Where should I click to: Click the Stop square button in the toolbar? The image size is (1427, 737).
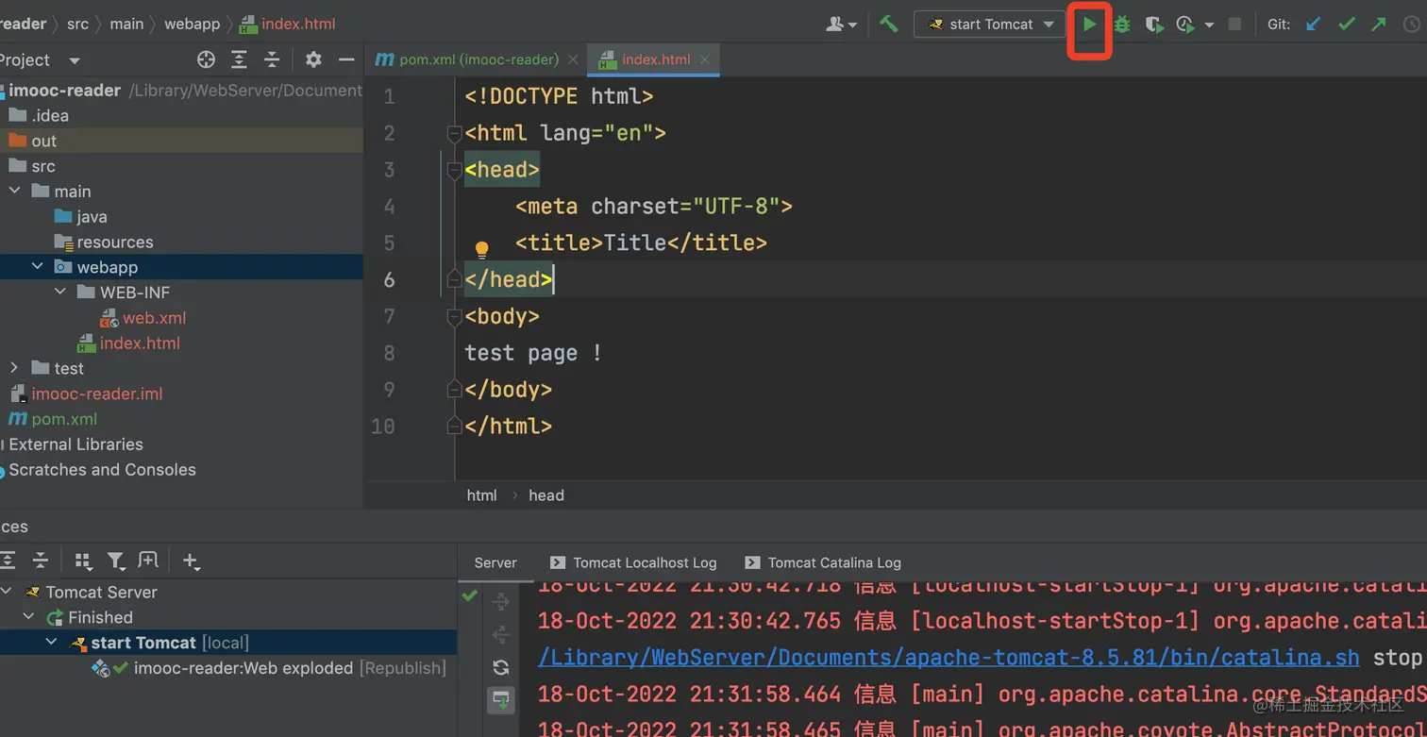tap(1234, 25)
